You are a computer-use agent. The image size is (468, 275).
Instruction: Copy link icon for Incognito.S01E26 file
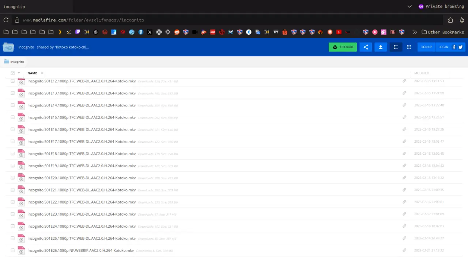(404, 250)
